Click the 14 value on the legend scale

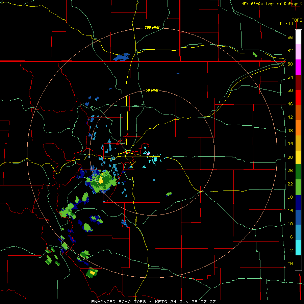click(290, 210)
